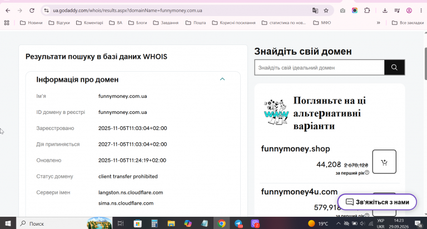This screenshot has height=229, width=427.
Task: Click the client transfer prohibited status
Action: point(128,176)
